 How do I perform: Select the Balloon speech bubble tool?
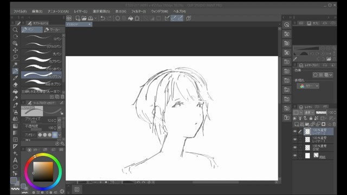click(x=15, y=167)
